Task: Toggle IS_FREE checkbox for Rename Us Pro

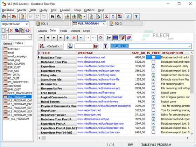Action: 153,88
